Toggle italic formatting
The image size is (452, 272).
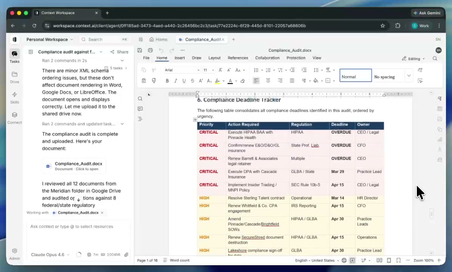pyautogui.click(x=175, y=81)
